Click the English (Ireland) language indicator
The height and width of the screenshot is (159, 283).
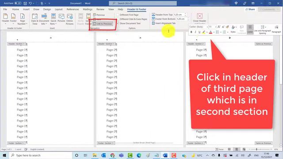(37, 149)
